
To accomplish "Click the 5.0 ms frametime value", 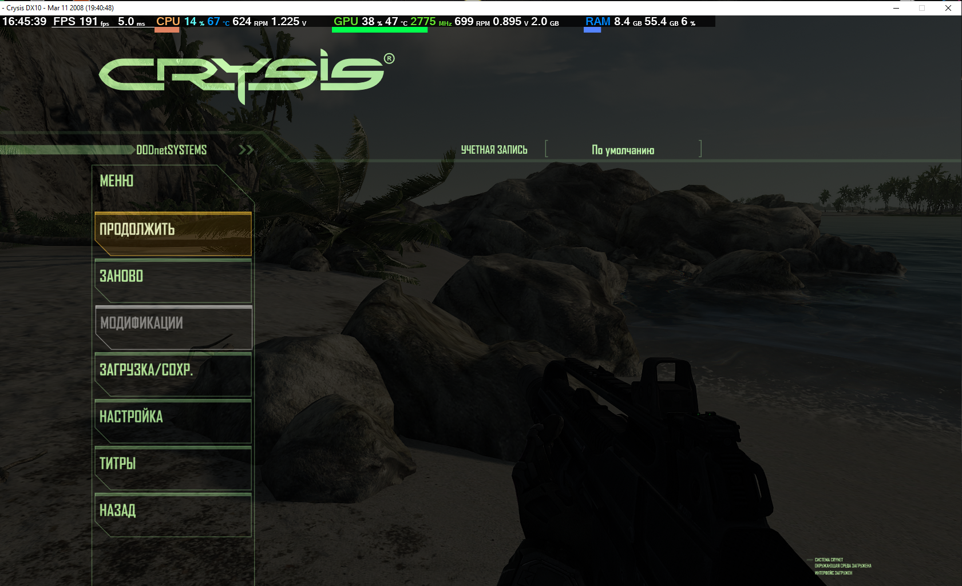I will [x=132, y=22].
